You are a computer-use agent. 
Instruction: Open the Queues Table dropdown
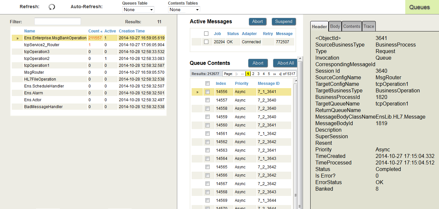point(138,10)
